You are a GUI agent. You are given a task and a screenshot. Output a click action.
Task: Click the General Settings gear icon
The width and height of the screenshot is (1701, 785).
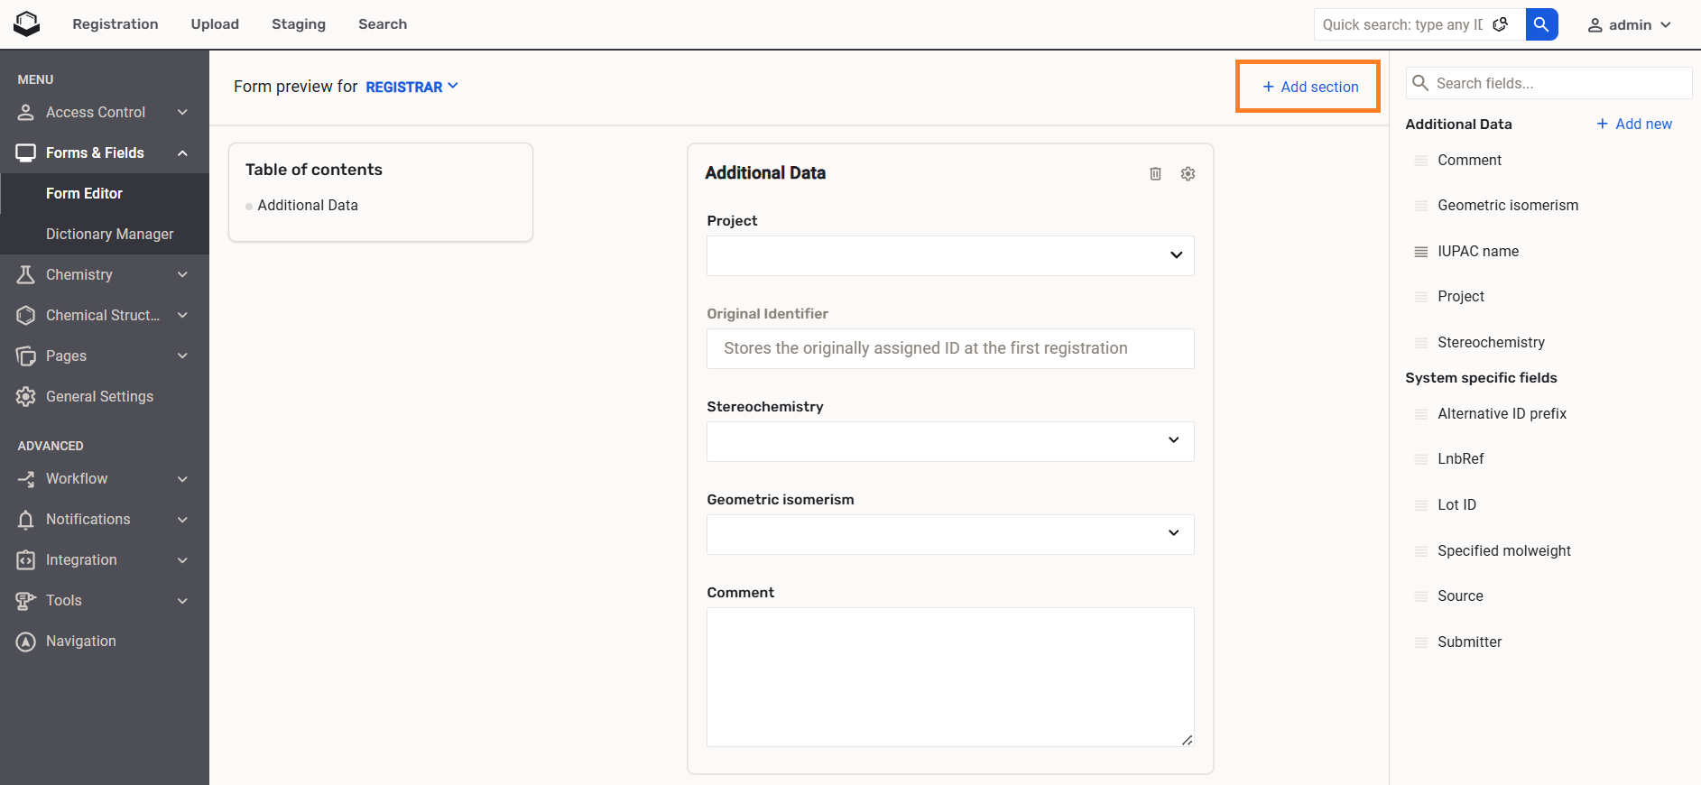click(26, 396)
